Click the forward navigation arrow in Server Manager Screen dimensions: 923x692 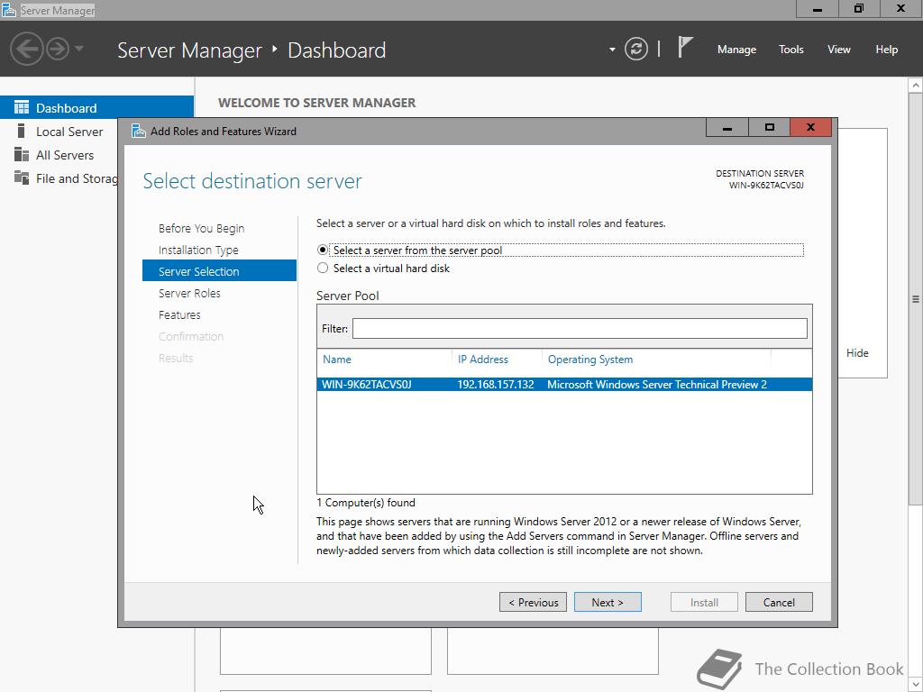58,49
